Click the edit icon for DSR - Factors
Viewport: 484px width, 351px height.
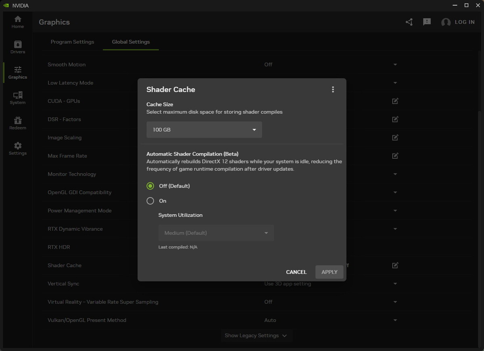click(x=395, y=119)
